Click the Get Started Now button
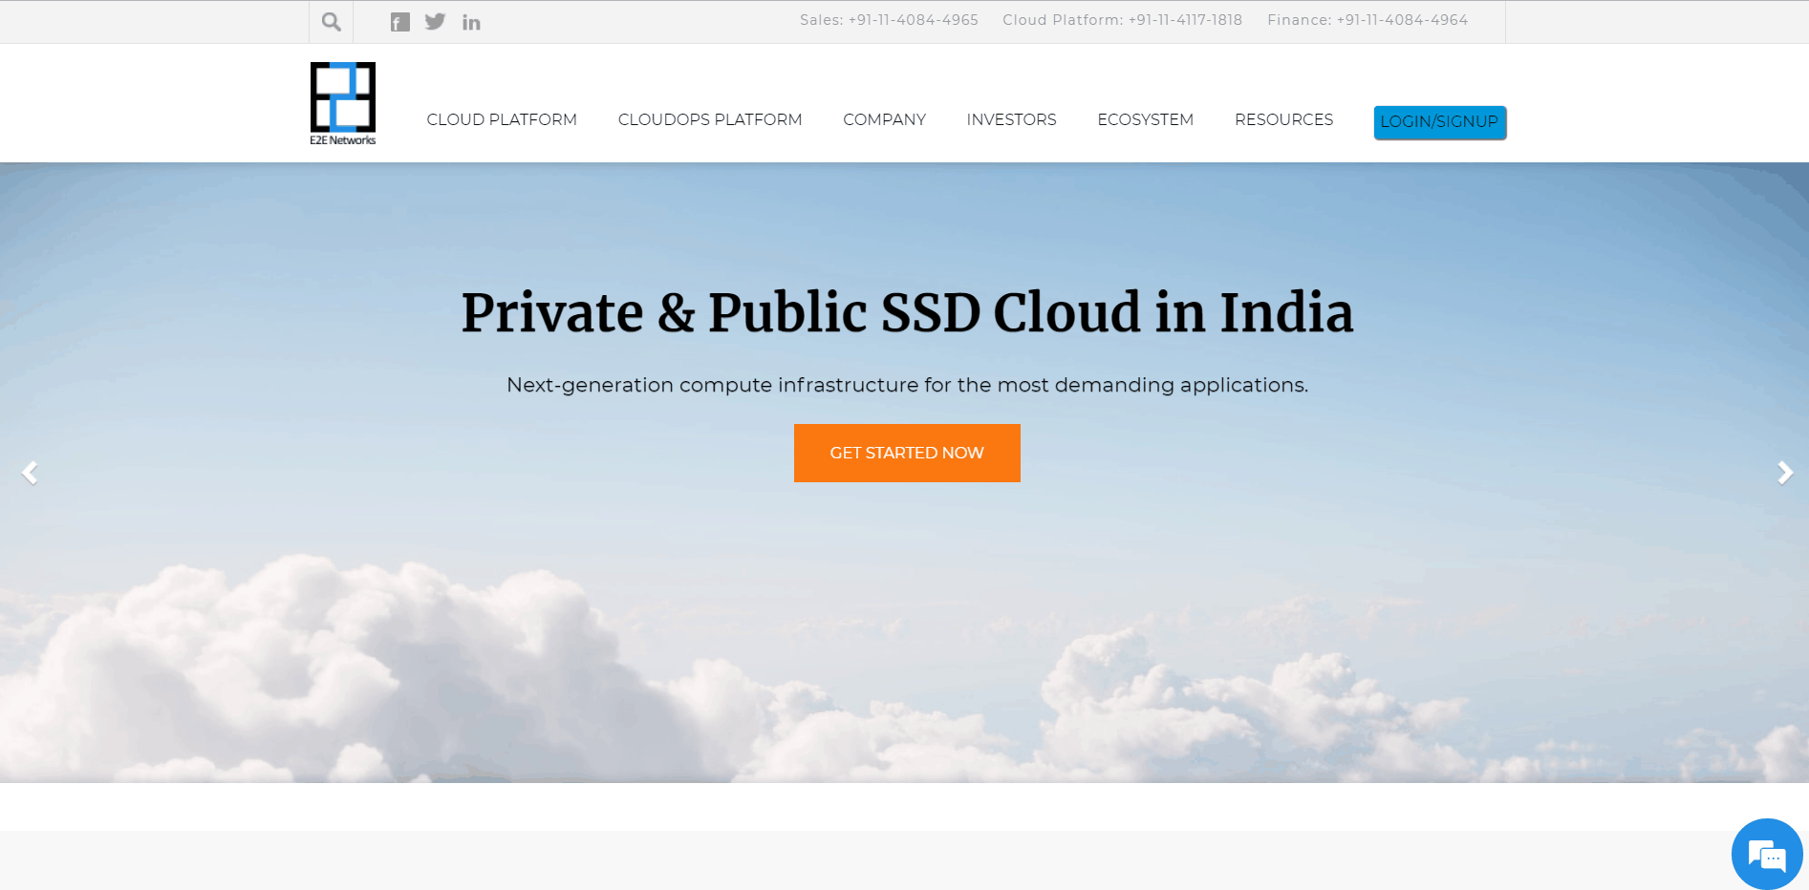 pyautogui.click(x=907, y=453)
